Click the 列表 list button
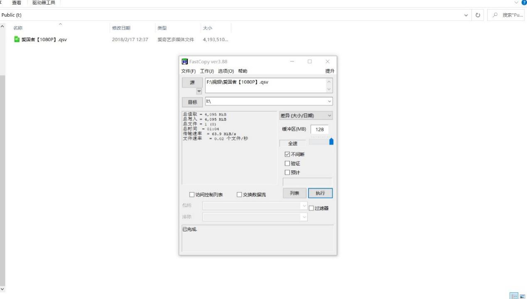The image size is (527, 299). tap(294, 193)
